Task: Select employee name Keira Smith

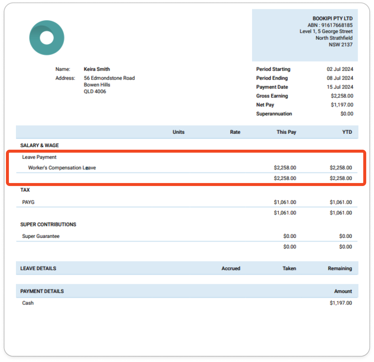Action: 97,69
